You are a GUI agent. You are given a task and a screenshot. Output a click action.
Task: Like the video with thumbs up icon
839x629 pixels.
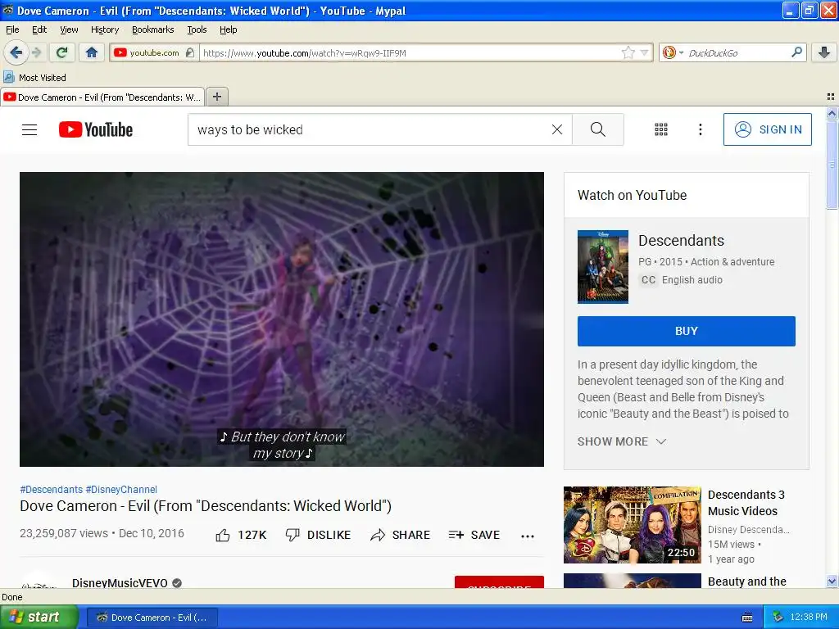[223, 535]
